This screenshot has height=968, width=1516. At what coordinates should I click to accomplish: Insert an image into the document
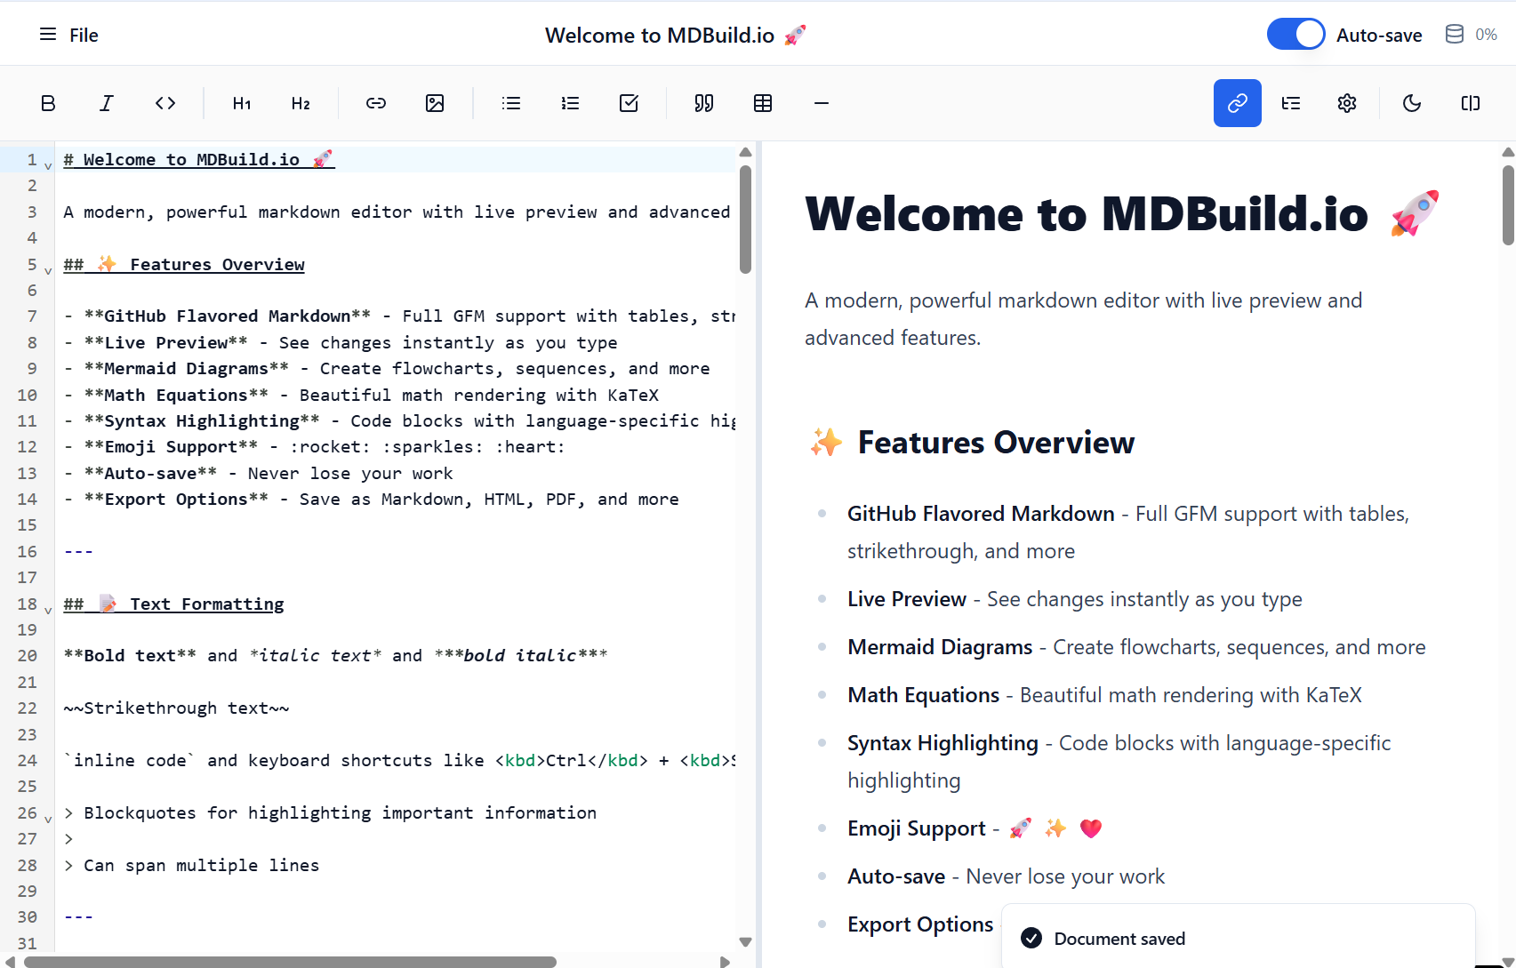(x=435, y=103)
